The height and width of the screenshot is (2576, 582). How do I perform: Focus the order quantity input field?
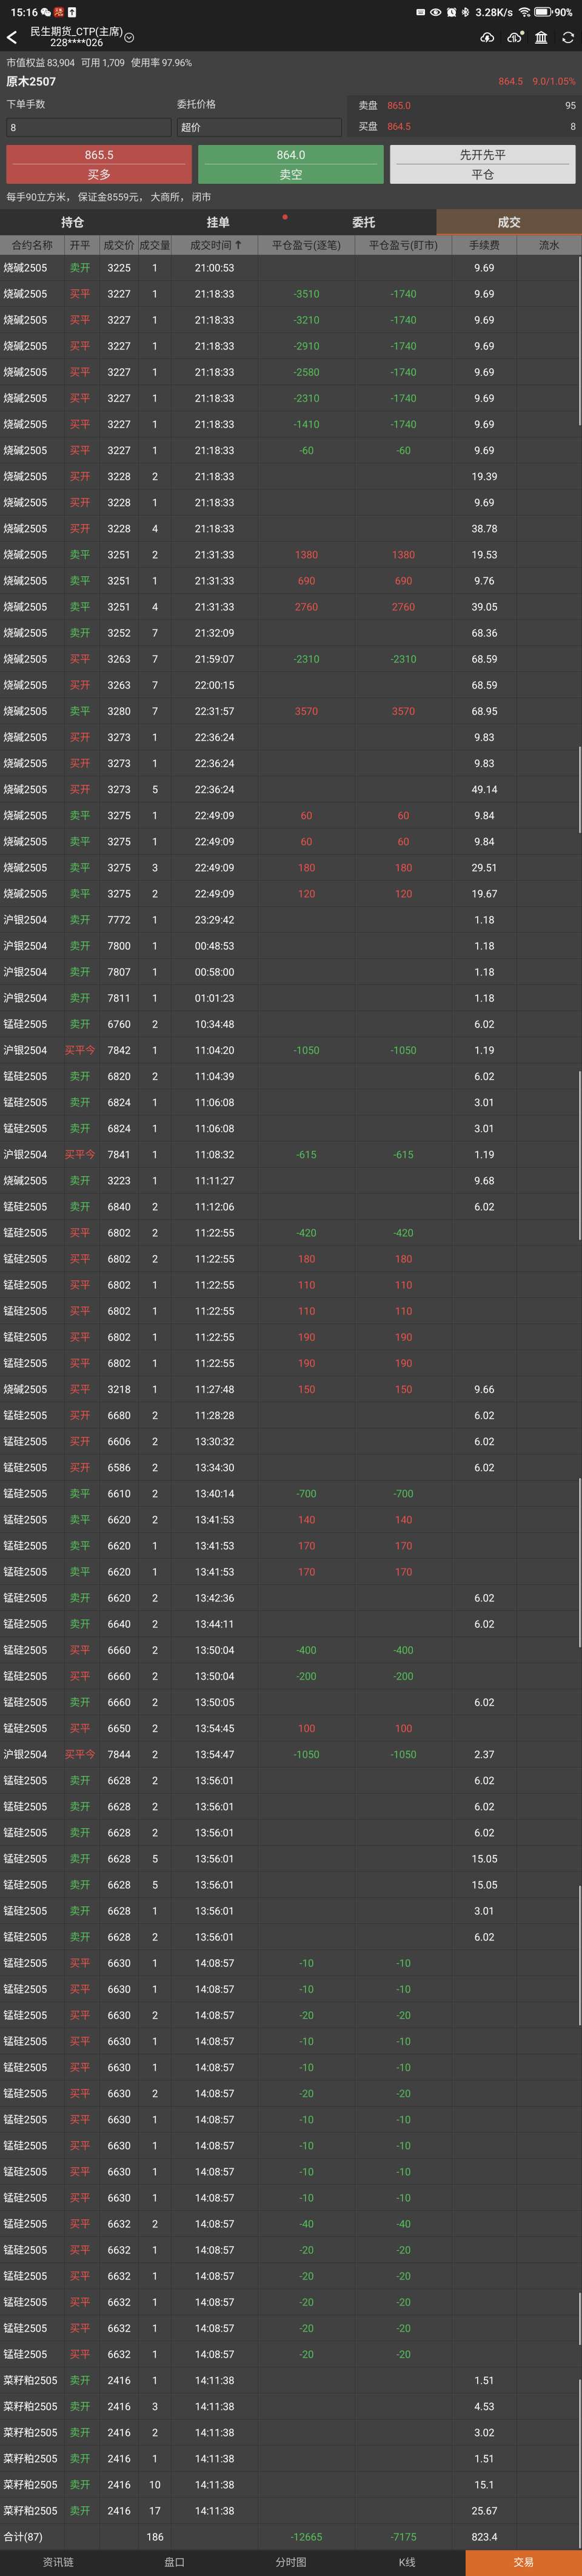point(88,128)
